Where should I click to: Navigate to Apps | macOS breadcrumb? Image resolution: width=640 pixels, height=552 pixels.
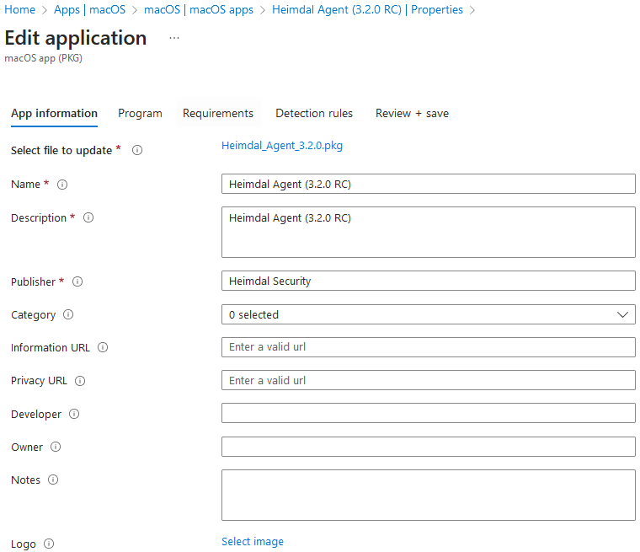(x=90, y=9)
